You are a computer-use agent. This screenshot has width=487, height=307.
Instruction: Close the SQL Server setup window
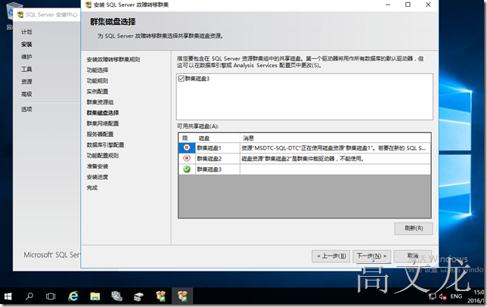click(x=428, y=5)
